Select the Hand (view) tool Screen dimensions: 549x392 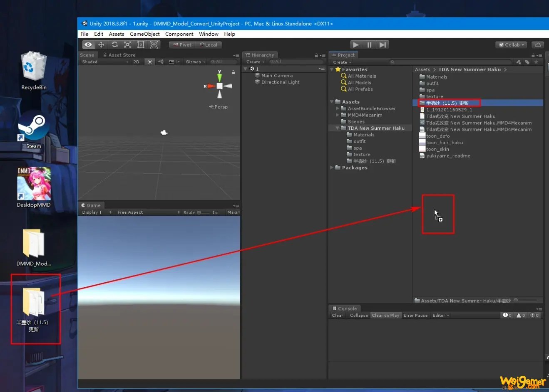point(88,44)
